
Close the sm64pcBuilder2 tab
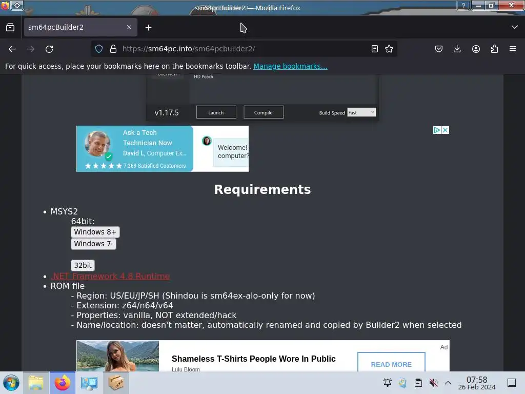[129, 27]
